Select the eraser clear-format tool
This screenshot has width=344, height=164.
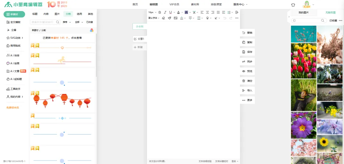click(163, 18)
